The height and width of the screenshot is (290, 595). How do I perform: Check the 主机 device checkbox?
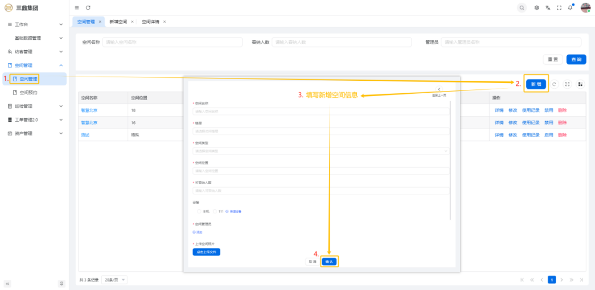pos(199,211)
